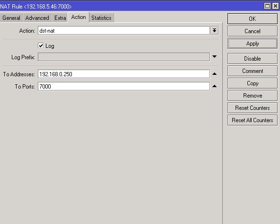The height and width of the screenshot is (224, 280).
Task: Click the To Addresses field 192.168.0.250
Action: 124,74
